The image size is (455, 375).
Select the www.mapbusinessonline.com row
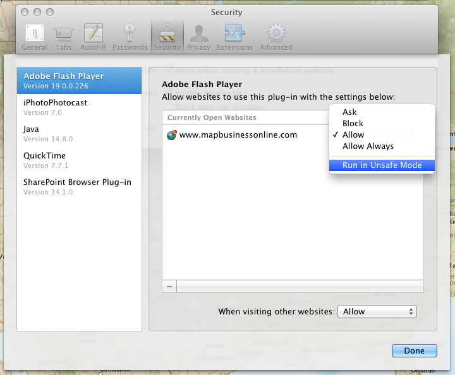pyautogui.click(x=245, y=135)
